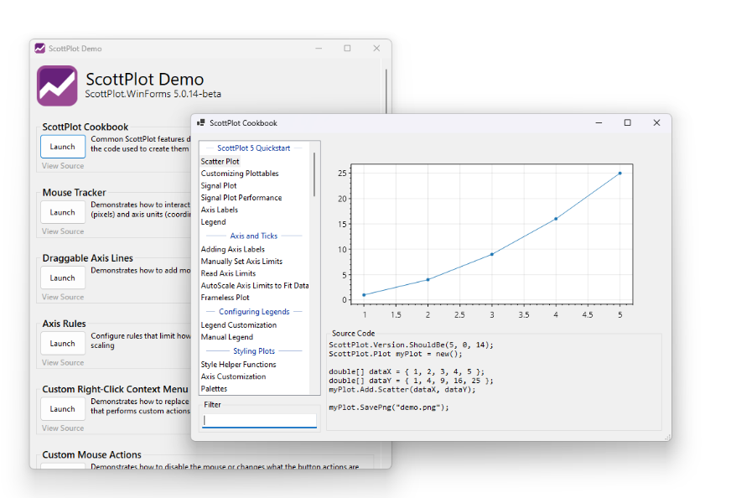The height and width of the screenshot is (498, 731).
Task: Launch the Axis Rules demo
Action: coord(63,343)
